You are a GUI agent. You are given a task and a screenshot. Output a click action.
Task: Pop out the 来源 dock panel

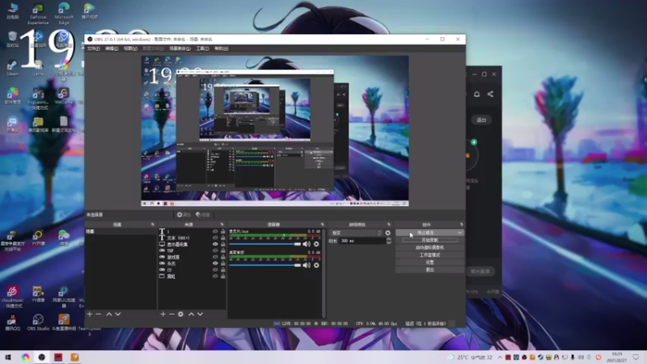(222, 225)
